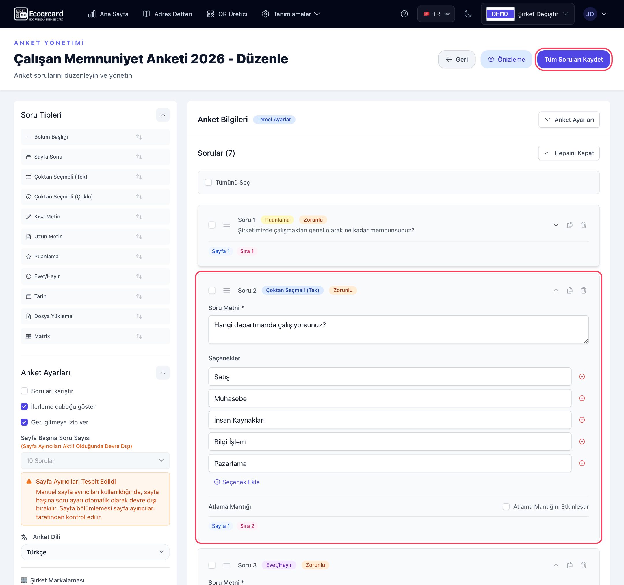Remove the Satış option
This screenshot has height=585, width=624.
click(x=582, y=377)
